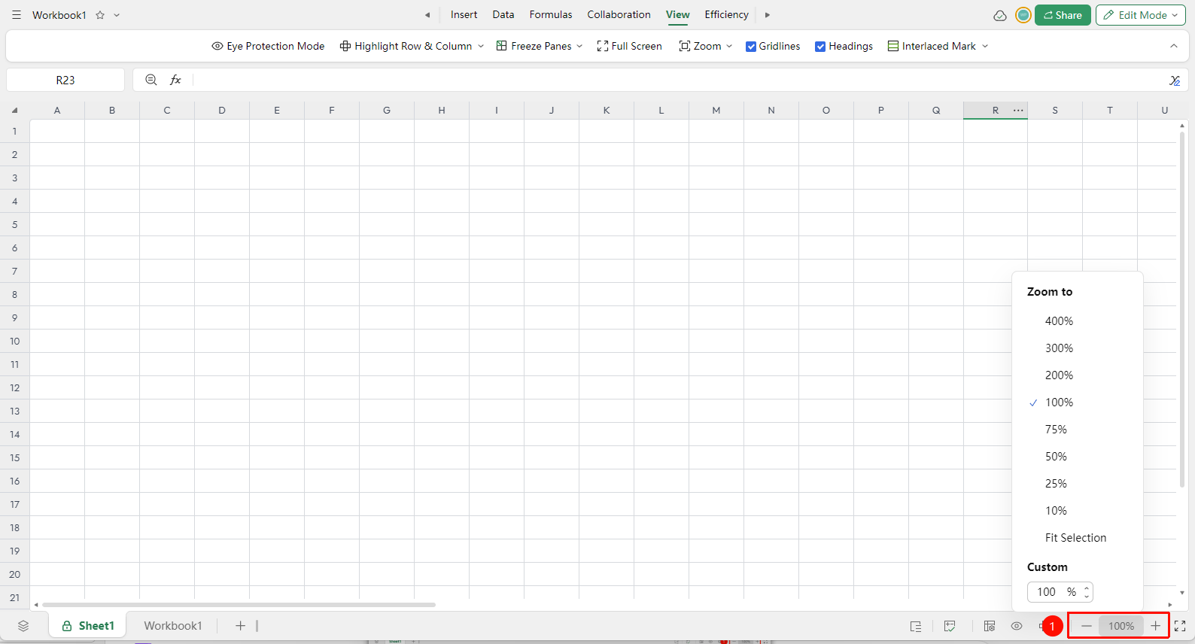
Task: Open the Edit Mode dropdown
Action: tap(1141, 15)
